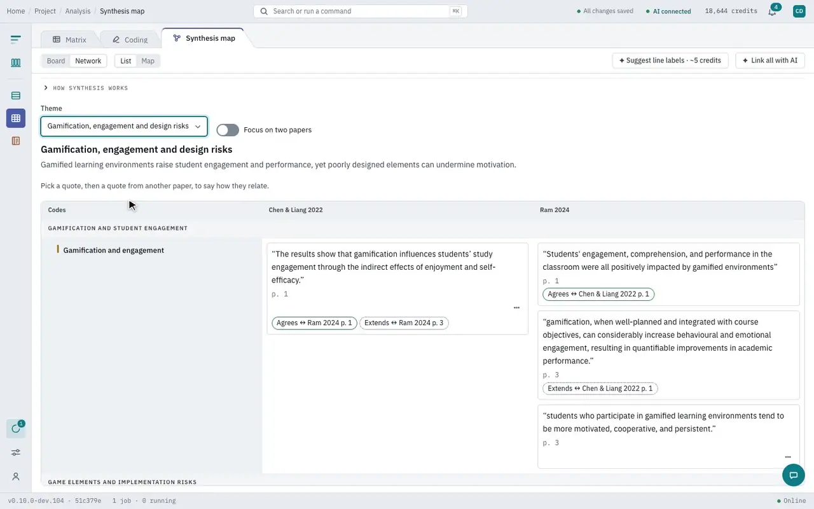Select the Network view option
This screenshot has height=509, width=814.
[x=88, y=61]
